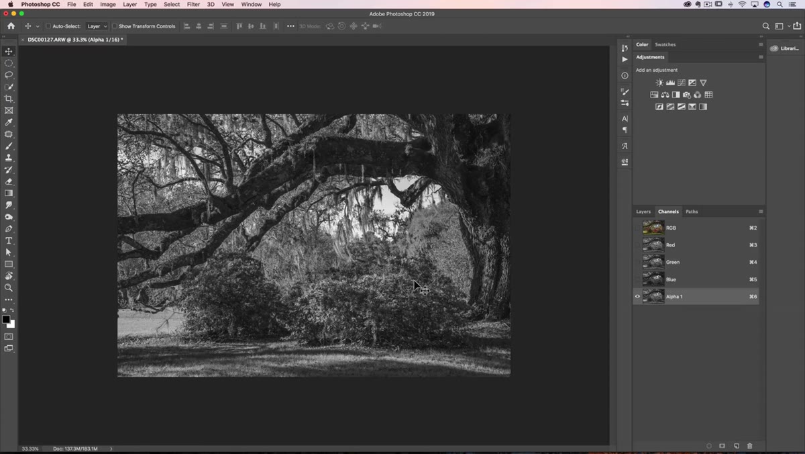The width and height of the screenshot is (805, 454).
Task: Select the Move tool in the toolbar
Action: click(9, 52)
